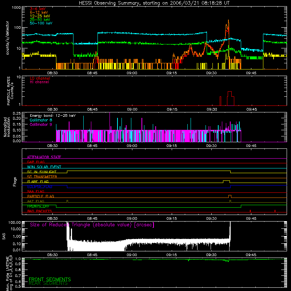Click the raised FLARE_FLAG pulse marker
This screenshot has height=291, width=291.
click(x=226, y=182)
